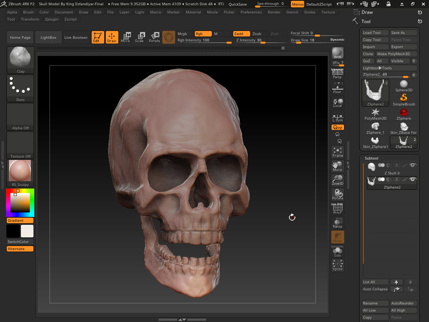Open the RS_Sculpy material picker

[x=20, y=173]
